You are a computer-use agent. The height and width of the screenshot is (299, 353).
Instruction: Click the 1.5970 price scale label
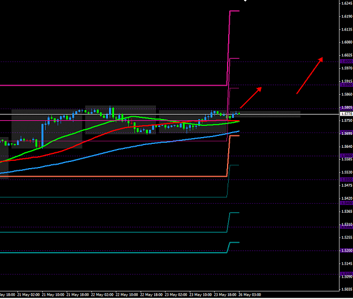pyautogui.click(x=347, y=68)
